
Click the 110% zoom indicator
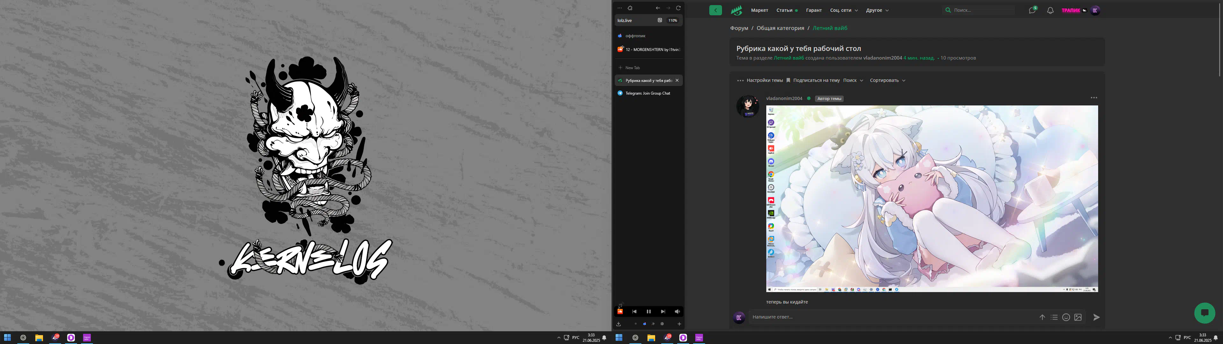(x=673, y=20)
